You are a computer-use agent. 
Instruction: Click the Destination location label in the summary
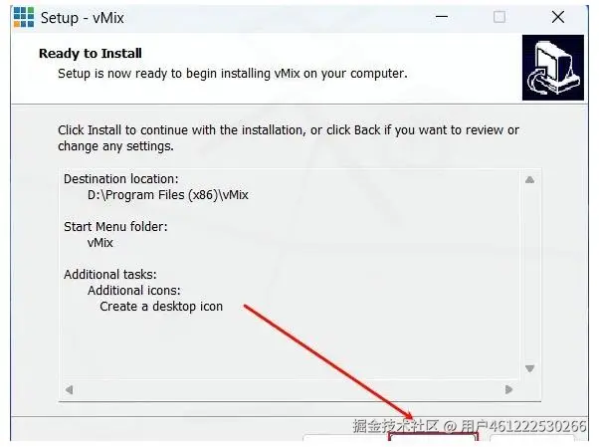click(x=121, y=179)
